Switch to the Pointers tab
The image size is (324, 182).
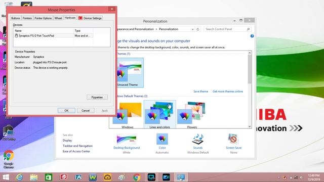pyautogui.click(x=27, y=18)
